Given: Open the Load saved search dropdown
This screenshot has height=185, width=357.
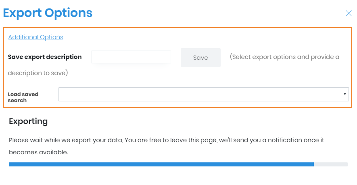Looking at the screenshot, I should (203, 95).
